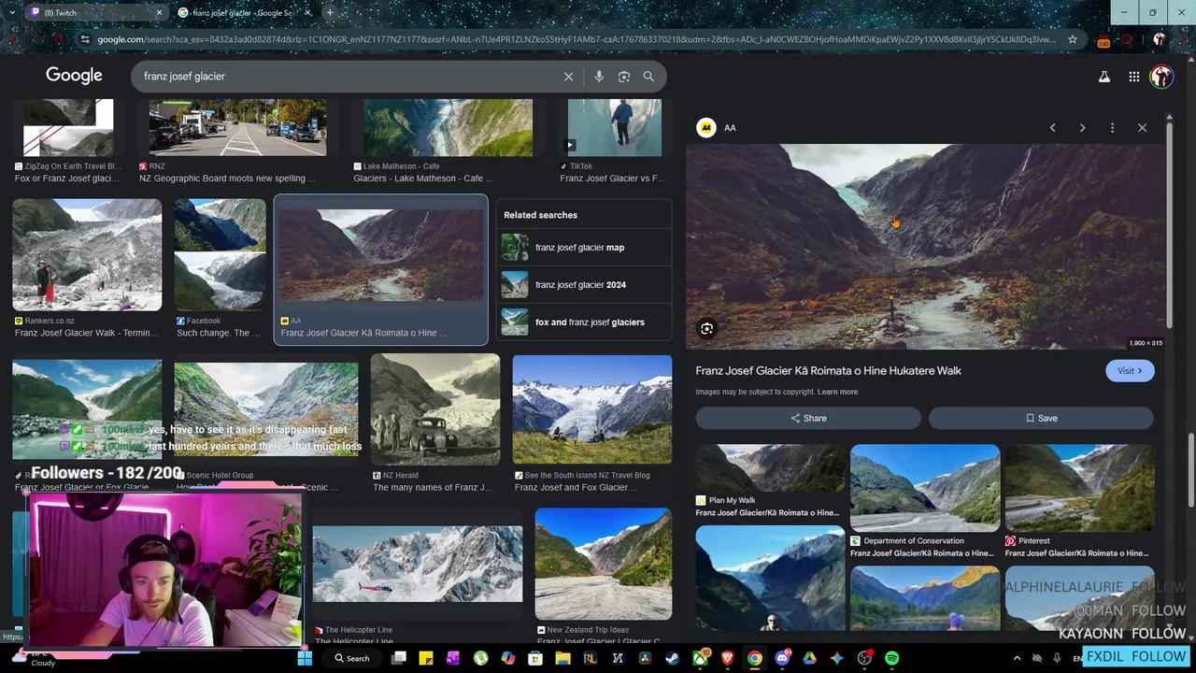
Task: Open Task View on taskbar
Action: click(x=398, y=658)
